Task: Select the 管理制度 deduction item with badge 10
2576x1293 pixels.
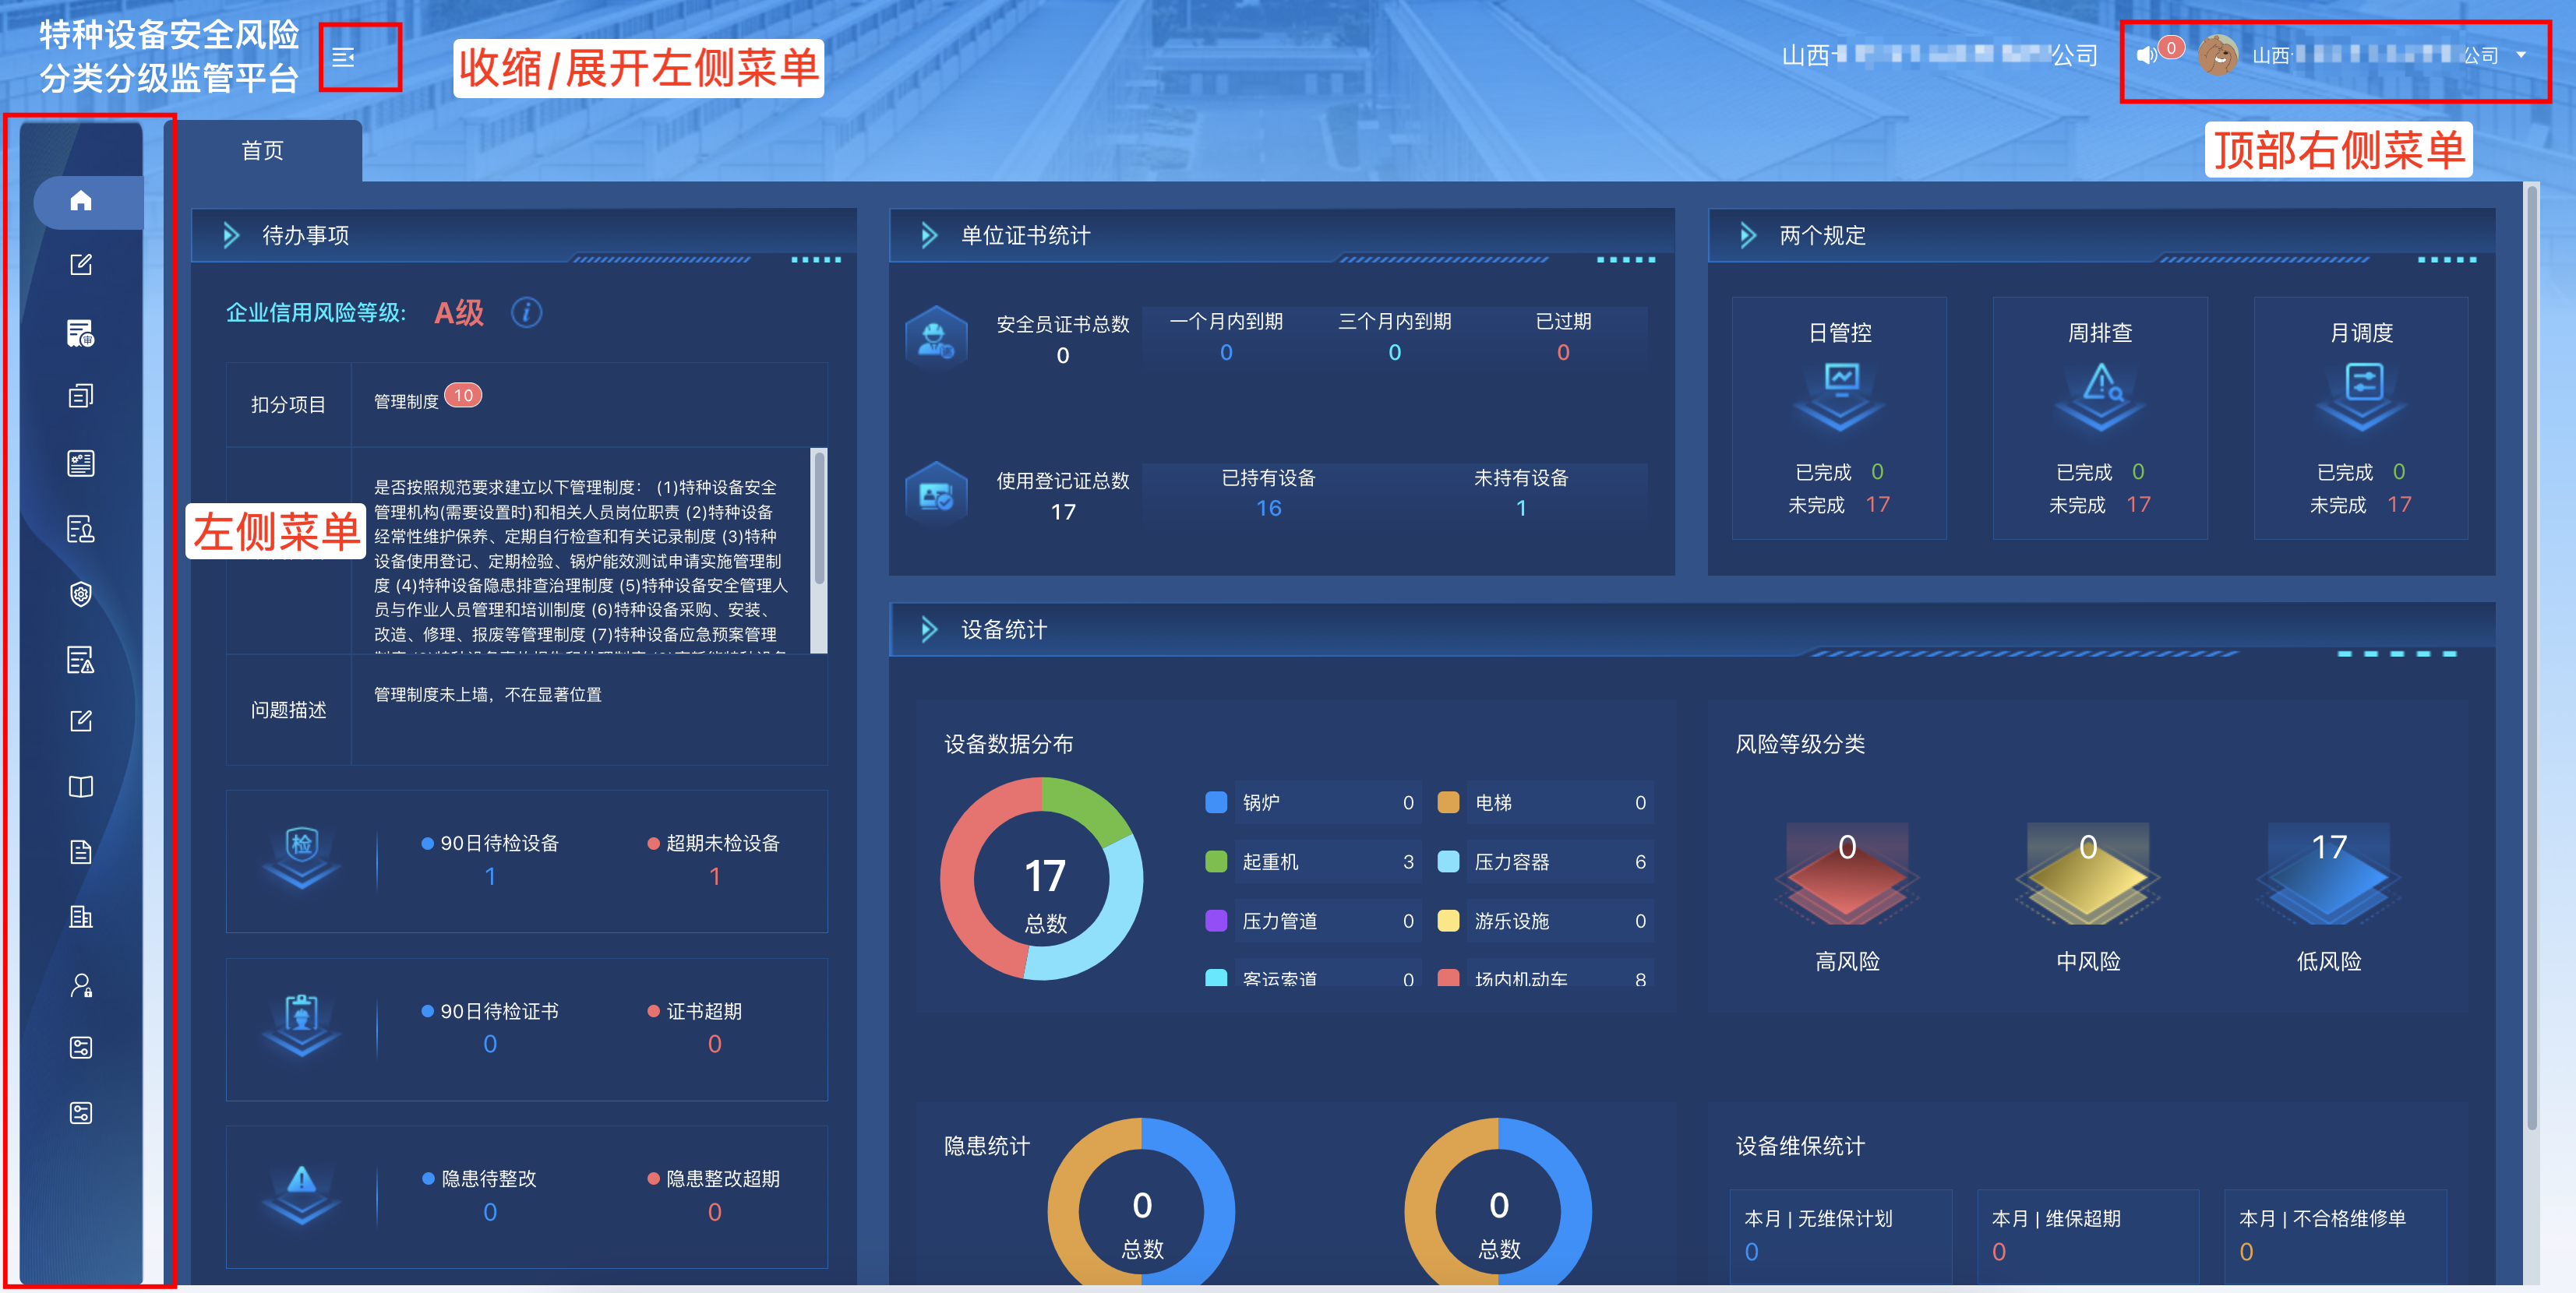Action: 407,401
